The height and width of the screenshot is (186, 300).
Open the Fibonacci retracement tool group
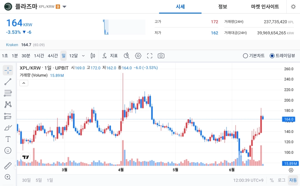(x=8, y=93)
